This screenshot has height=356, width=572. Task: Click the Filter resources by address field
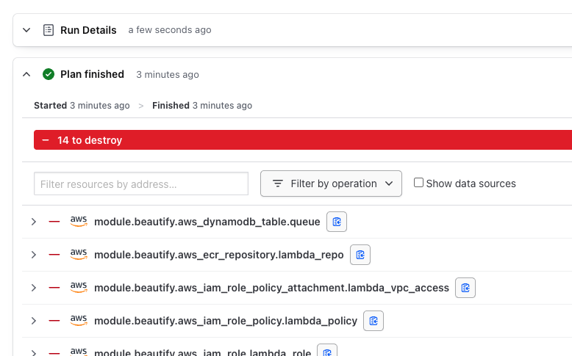[x=141, y=184]
